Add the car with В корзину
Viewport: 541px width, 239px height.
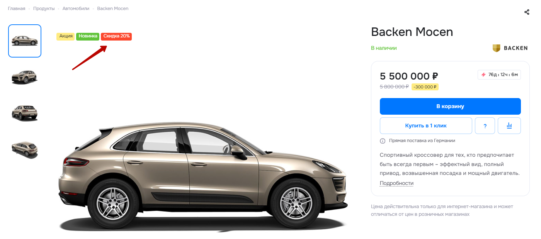tap(450, 106)
